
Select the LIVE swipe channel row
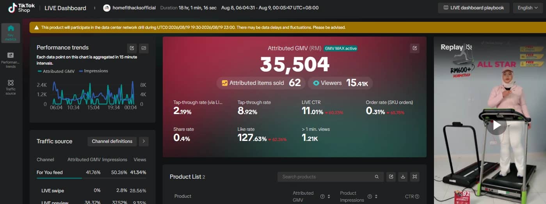click(91, 191)
